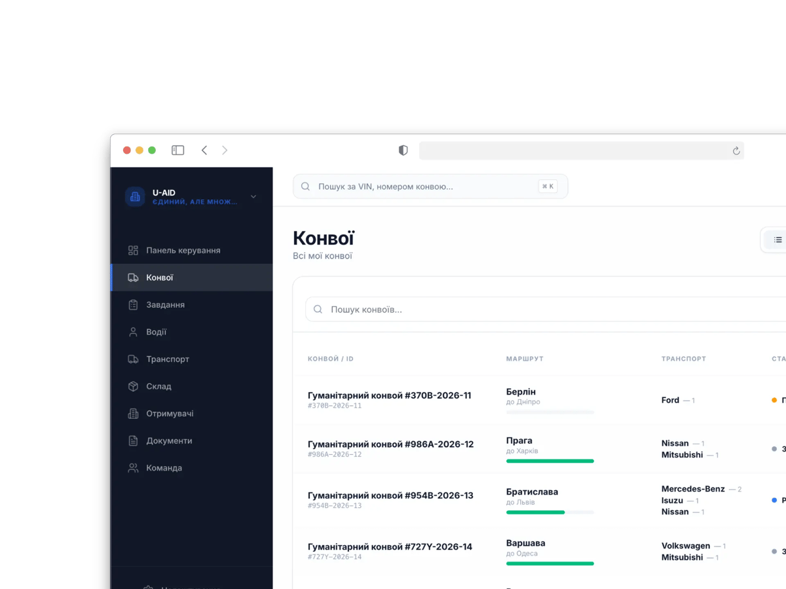Switch to list view toggle
Viewport: 786px width, 589px height.
tap(777, 240)
